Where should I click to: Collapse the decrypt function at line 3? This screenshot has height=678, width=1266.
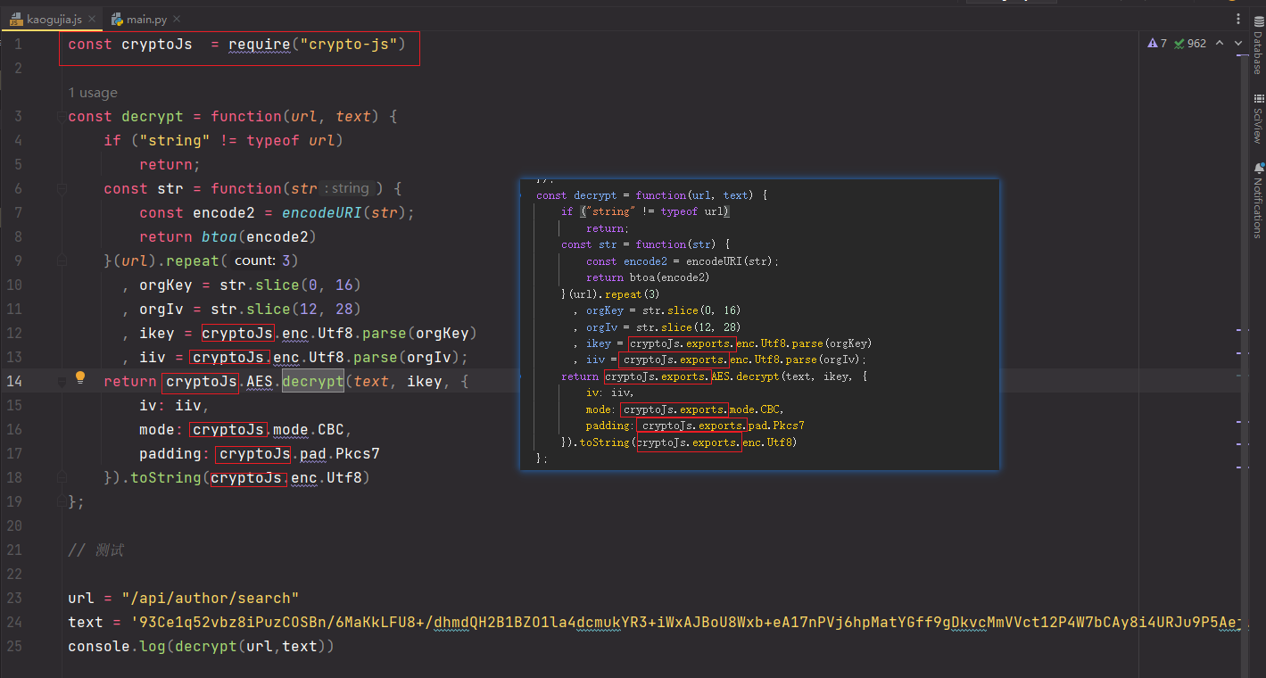pos(62,117)
